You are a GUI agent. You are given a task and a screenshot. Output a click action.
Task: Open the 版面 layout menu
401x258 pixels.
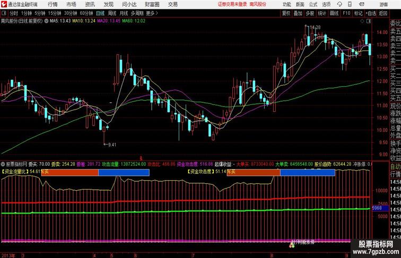coord(300,4)
